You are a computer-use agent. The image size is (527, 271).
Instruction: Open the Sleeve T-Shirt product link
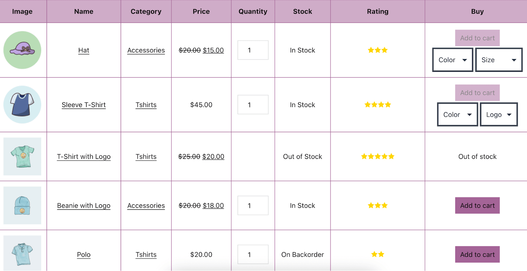coord(83,105)
